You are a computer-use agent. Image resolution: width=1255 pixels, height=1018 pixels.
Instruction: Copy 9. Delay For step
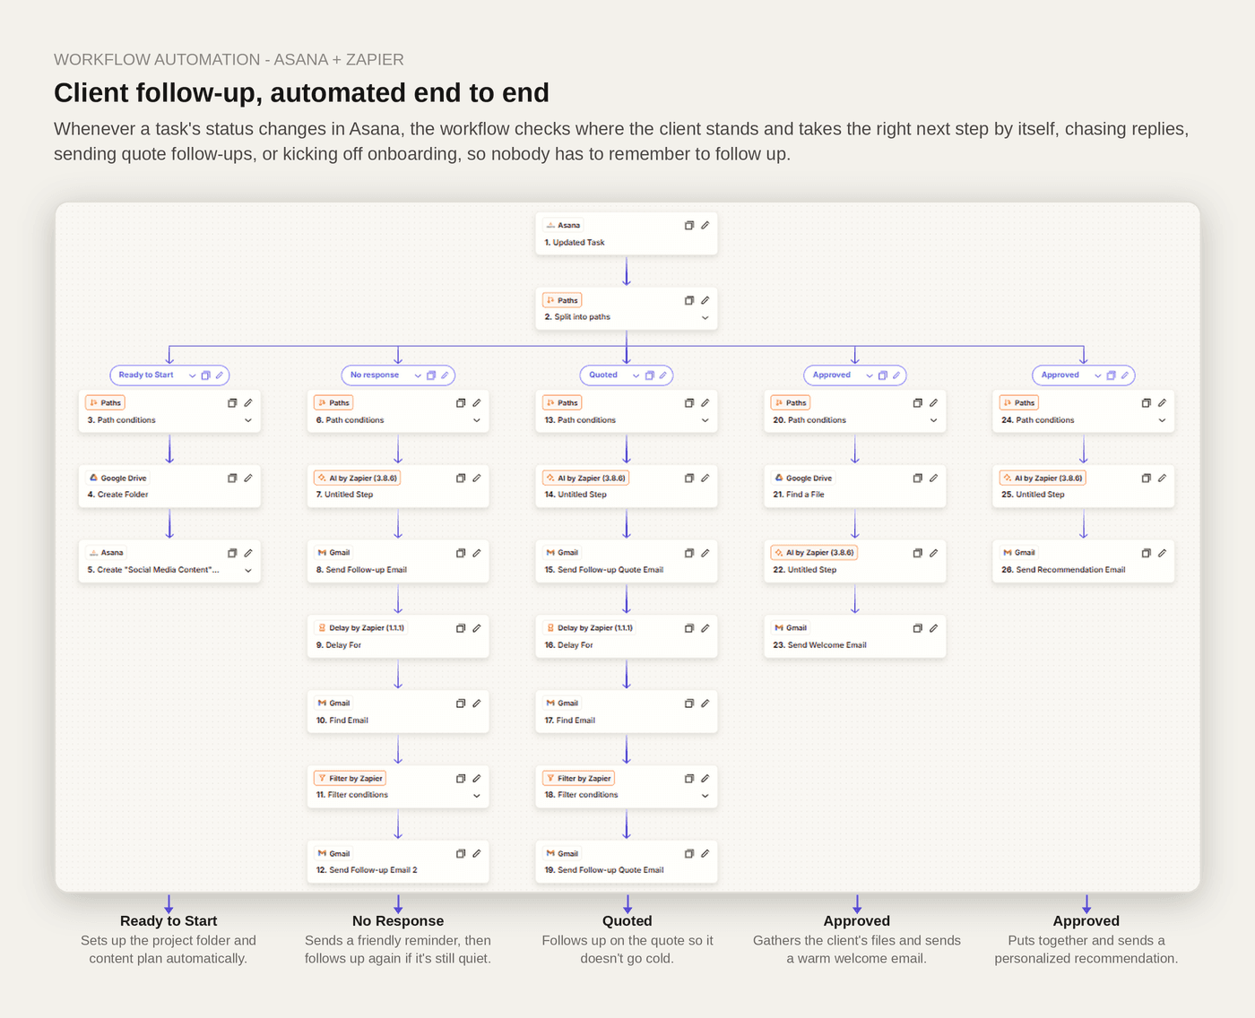click(461, 628)
